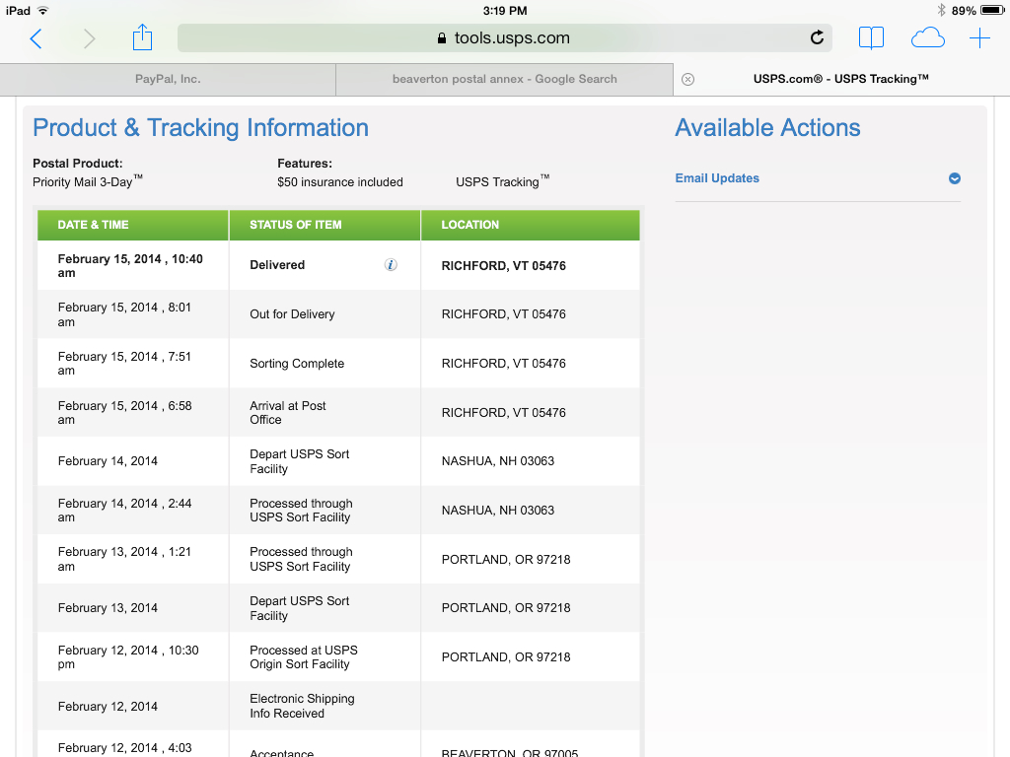Screen dimensions: 1010x757
Task: Open the Share sheet icon
Action: 142,37
